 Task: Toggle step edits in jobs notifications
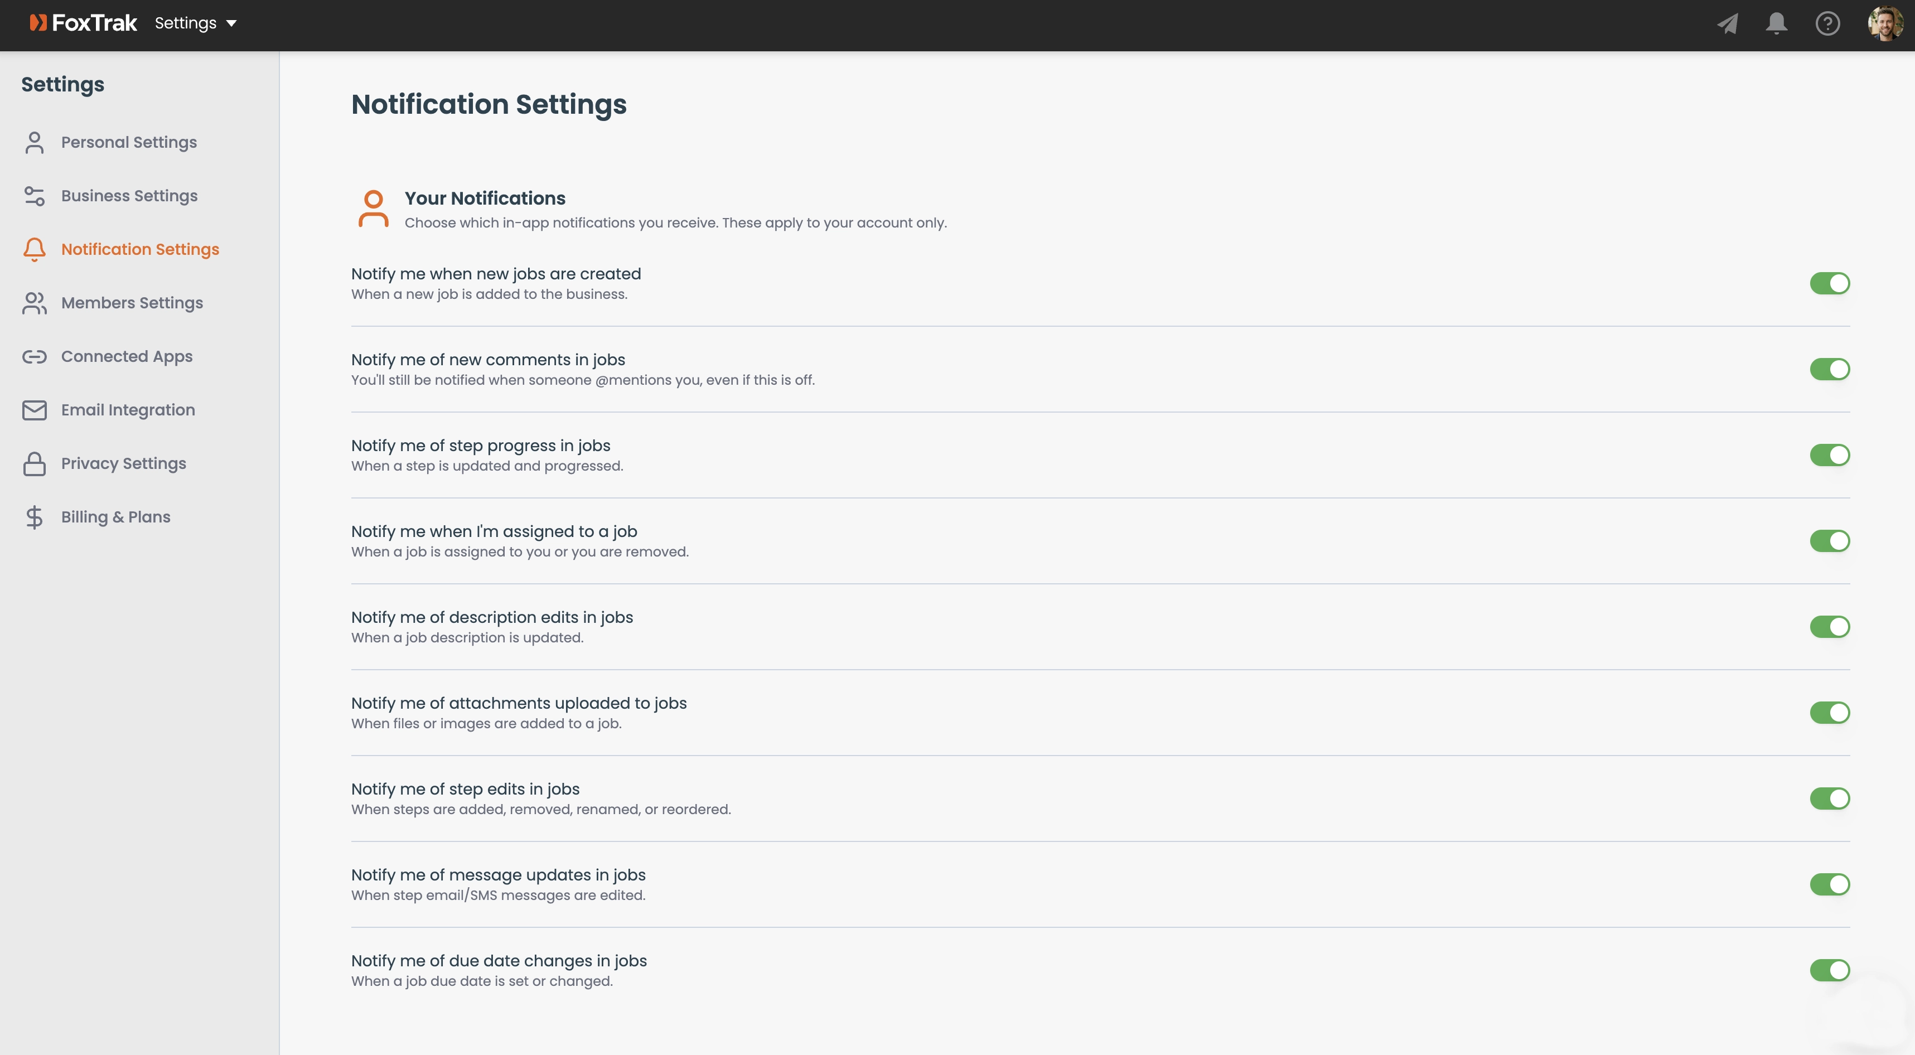click(1830, 798)
